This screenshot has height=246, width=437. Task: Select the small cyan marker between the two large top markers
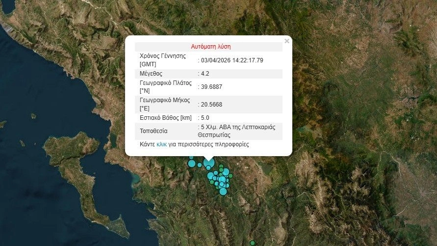(x=200, y=165)
